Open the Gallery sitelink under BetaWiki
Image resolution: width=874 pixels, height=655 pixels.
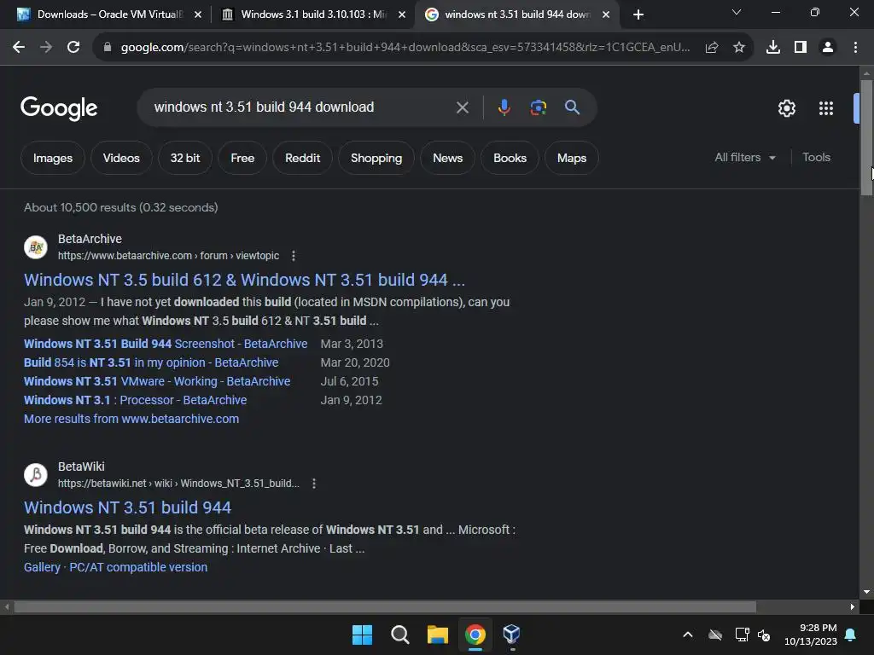(42, 567)
